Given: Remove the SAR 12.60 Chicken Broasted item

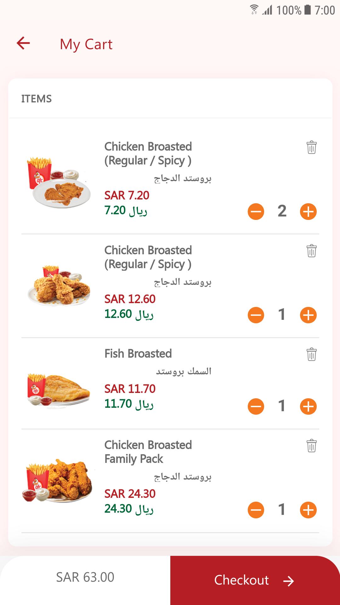Looking at the screenshot, I should (x=311, y=251).
